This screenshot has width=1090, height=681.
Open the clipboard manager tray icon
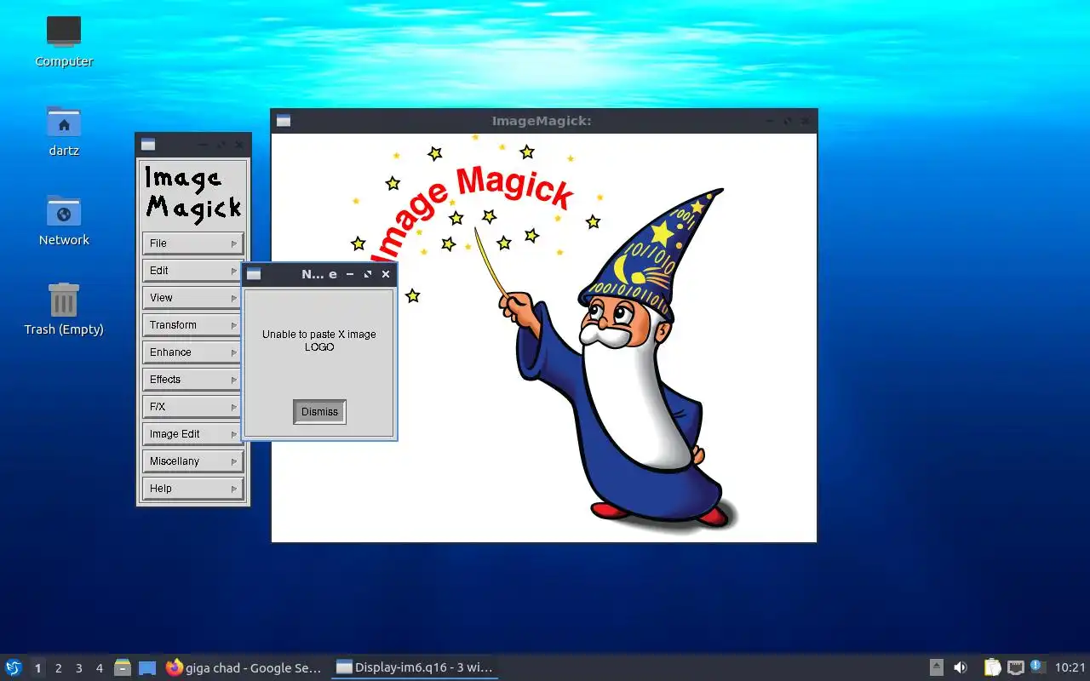(992, 667)
